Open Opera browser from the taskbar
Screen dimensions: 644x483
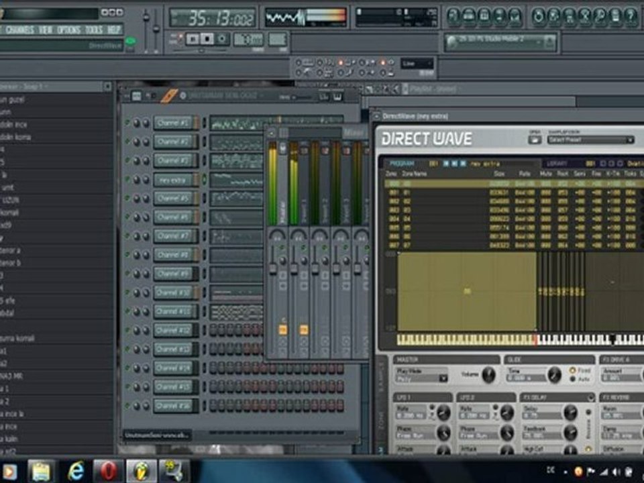107,471
